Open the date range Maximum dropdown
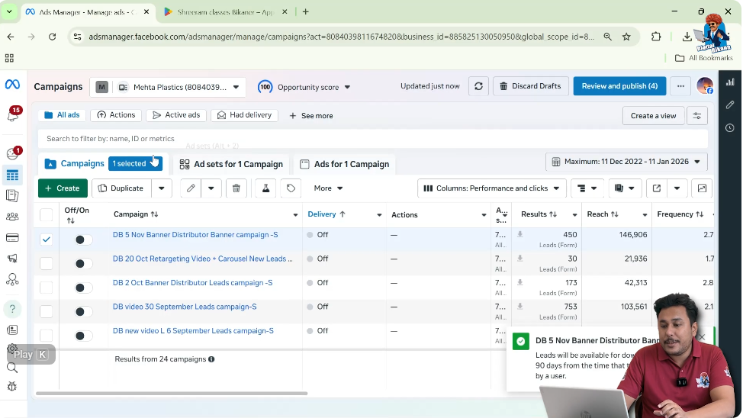The image size is (743, 418). click(626, 162)
